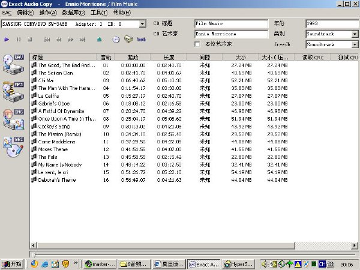Switch to HyperS... taskbar window
Image resolution: width=360 pixels, height=270 pixels.
point(239,264)
